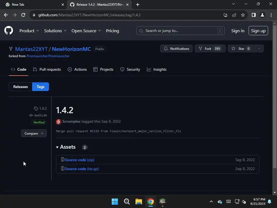Viewport: 277px width, 208px height.
Task: Expand the Open Source menu
Action: (86, 31)
